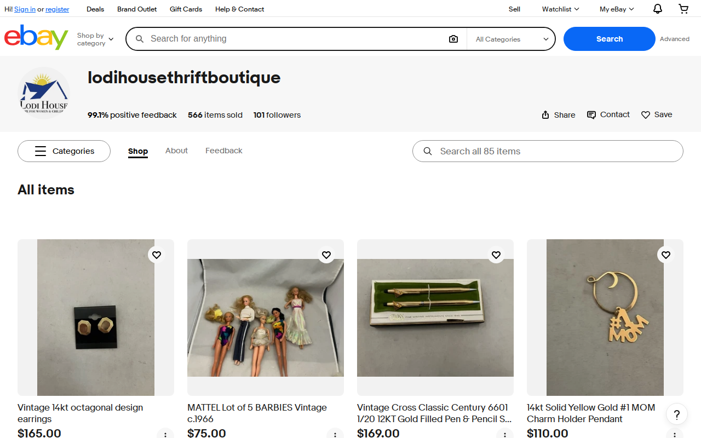Switch to the About tab
Viewport: 701px width, 438px height.
click(176, 151)
